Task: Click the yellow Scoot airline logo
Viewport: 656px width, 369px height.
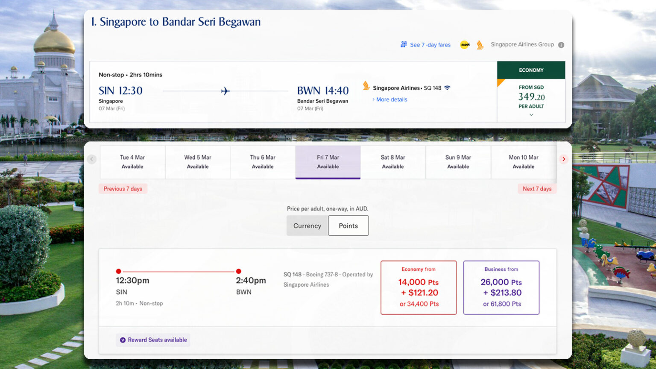Action: click(x=465, y=44)
